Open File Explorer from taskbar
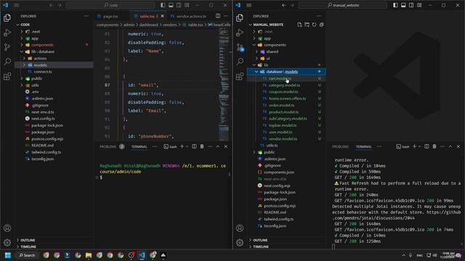 (89, 255)
